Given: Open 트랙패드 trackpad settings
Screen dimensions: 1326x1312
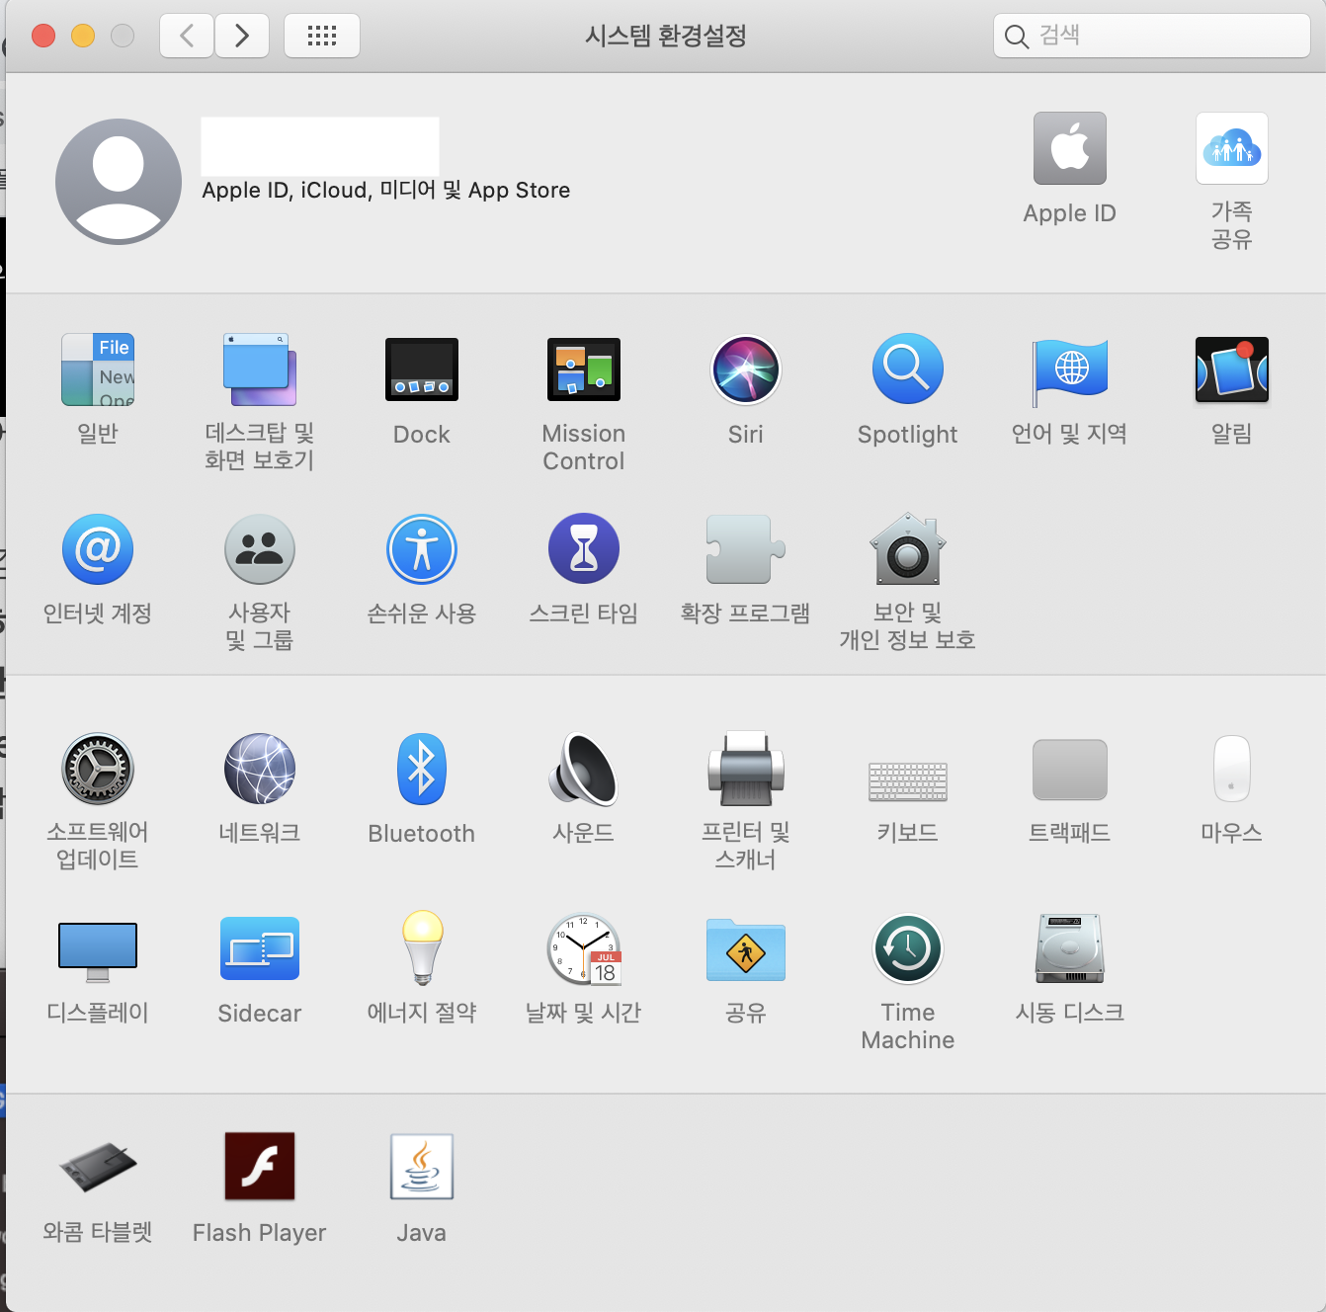Looking at the screenshot, I should [1070, 770].
